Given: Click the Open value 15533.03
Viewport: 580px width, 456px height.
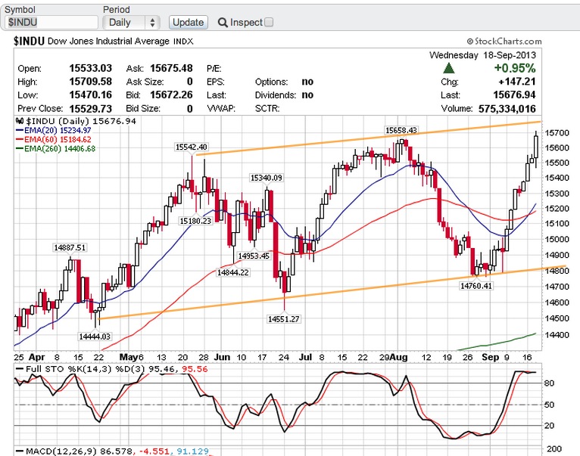Looking at the screenshot, I should coord(91,68).
